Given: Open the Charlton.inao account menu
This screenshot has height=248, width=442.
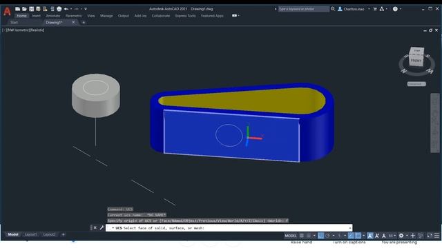Looking at the screenshot, I should (354, 9).
